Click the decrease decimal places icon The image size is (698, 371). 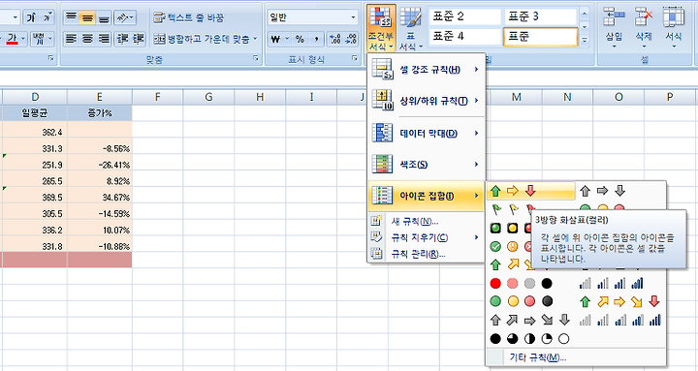pyautogui.click(x=351, y=39)
